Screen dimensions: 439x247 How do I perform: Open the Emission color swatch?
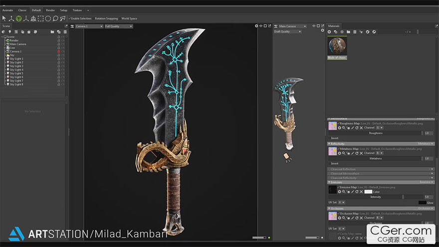(x=368, y=192)
